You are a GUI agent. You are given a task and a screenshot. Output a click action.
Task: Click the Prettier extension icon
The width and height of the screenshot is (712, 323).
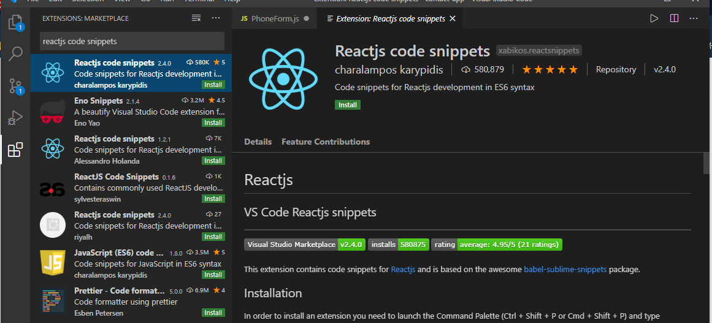coord(53,301)
